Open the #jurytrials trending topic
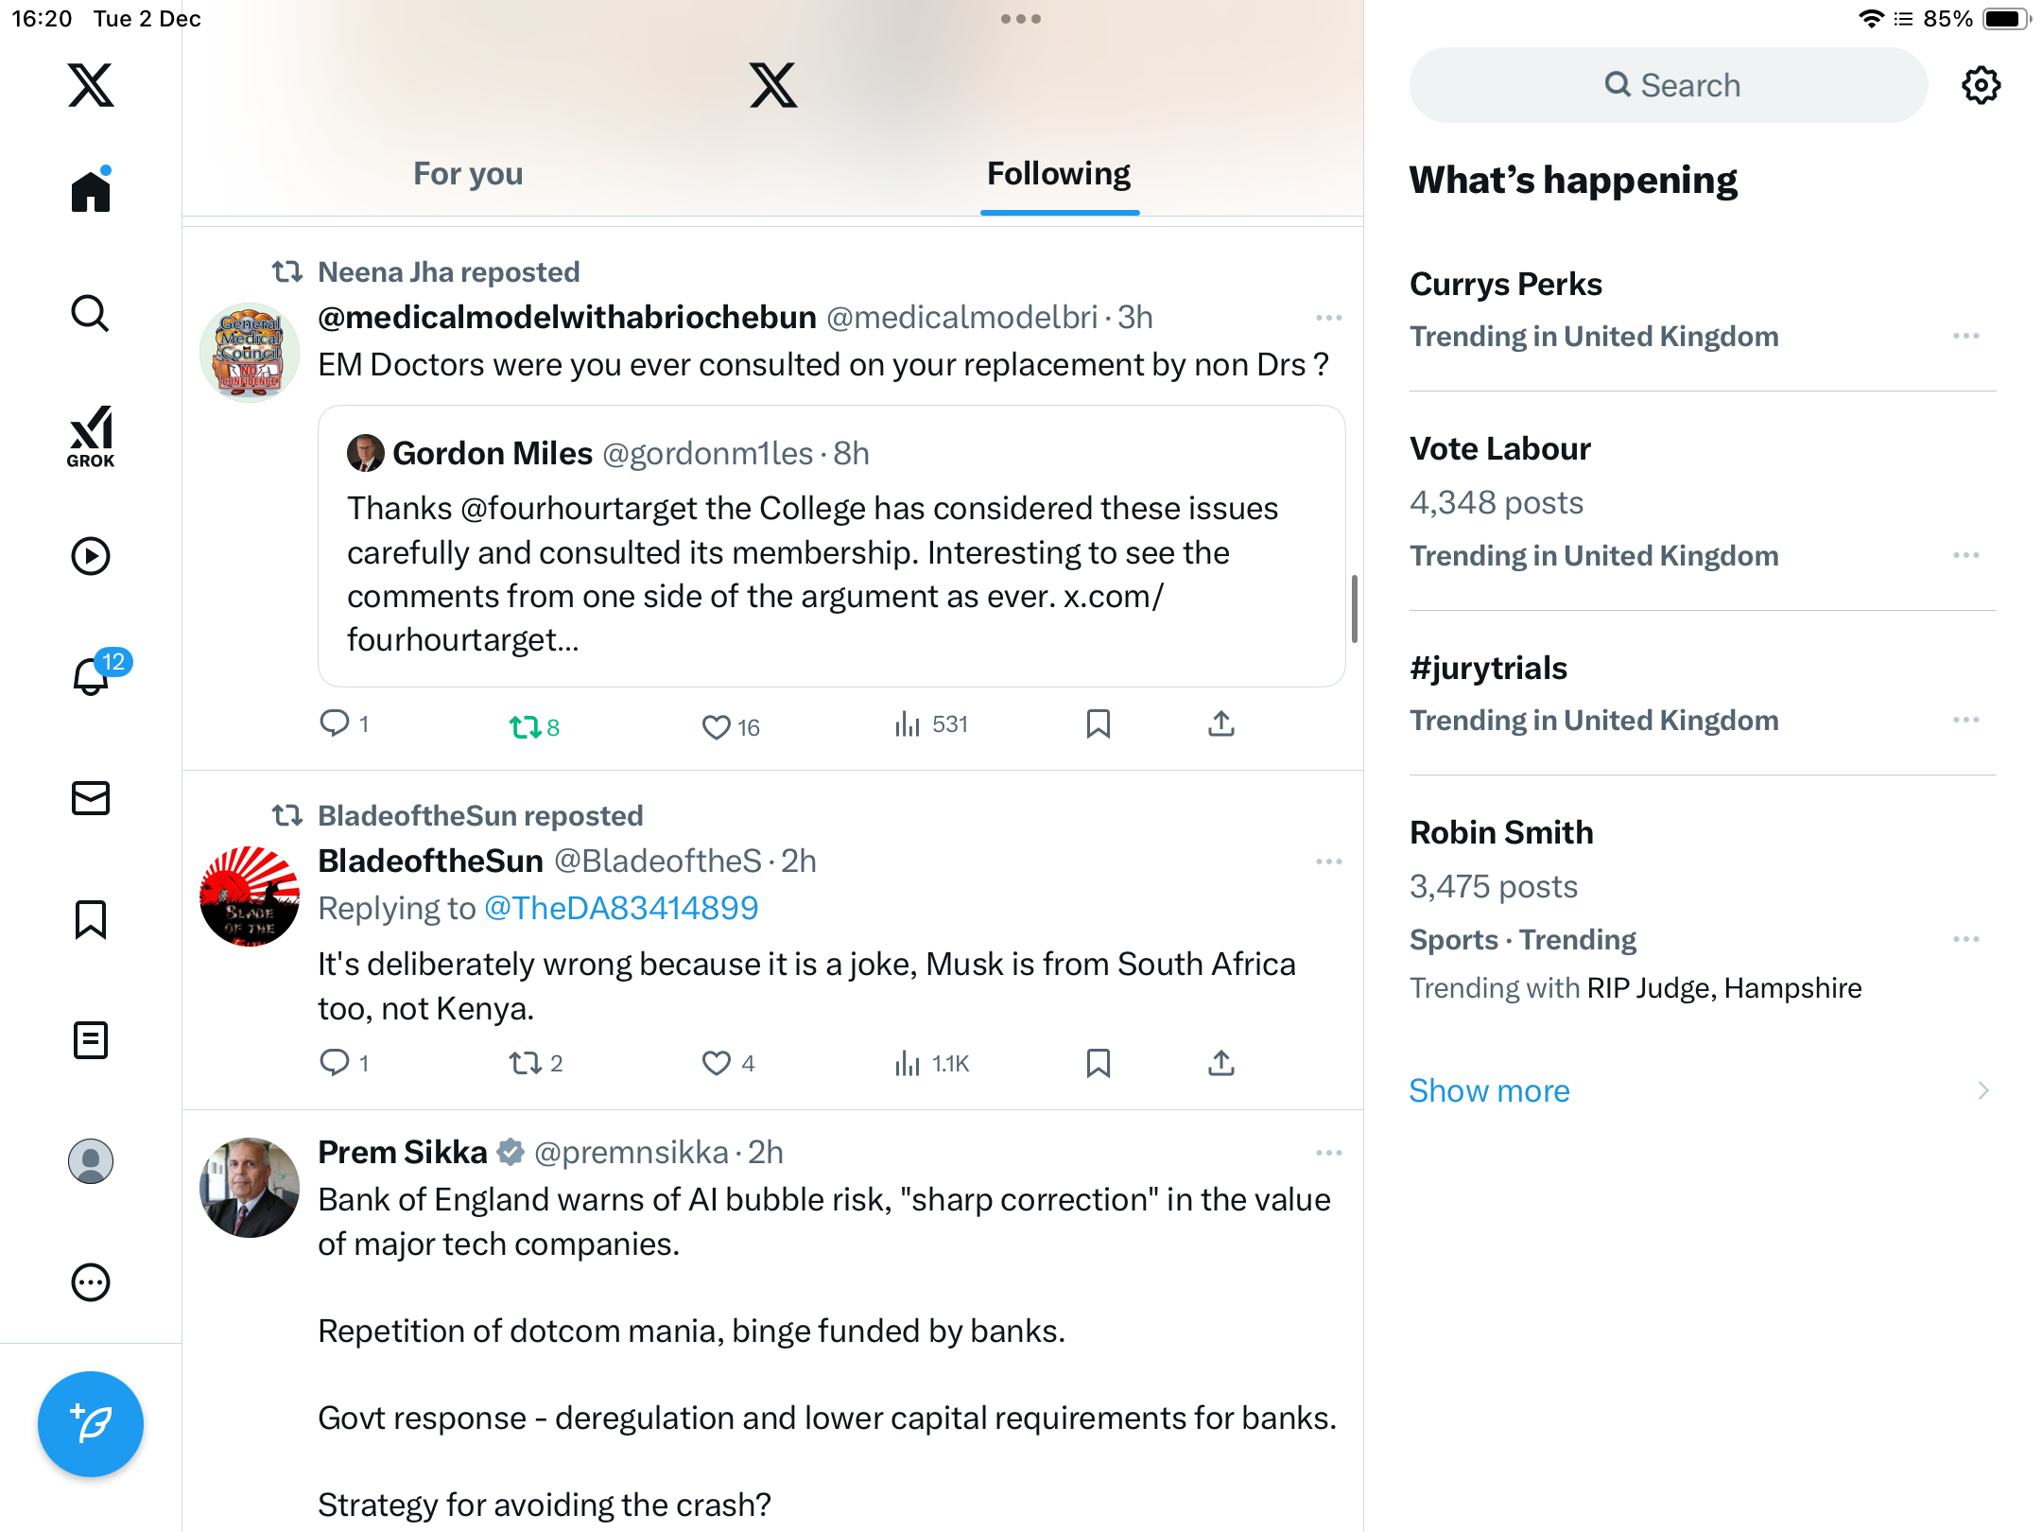Viewport: 2042px width, 1532px height. click(x=1488, y=669)
